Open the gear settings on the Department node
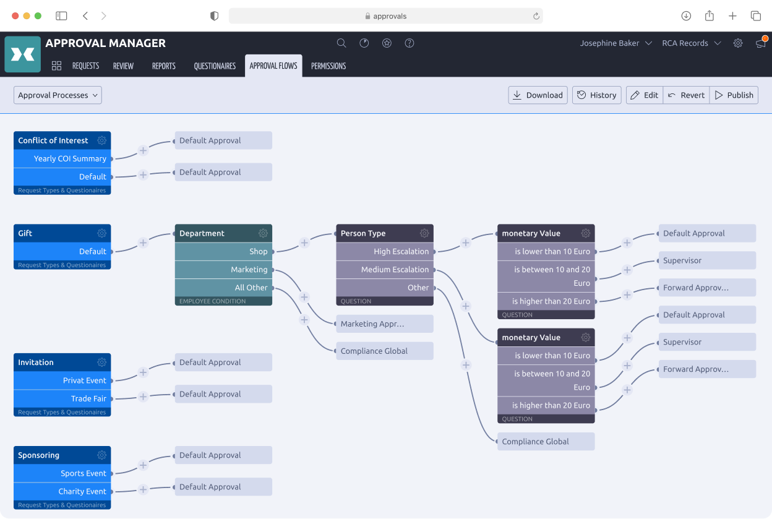 tap(263, 233)
